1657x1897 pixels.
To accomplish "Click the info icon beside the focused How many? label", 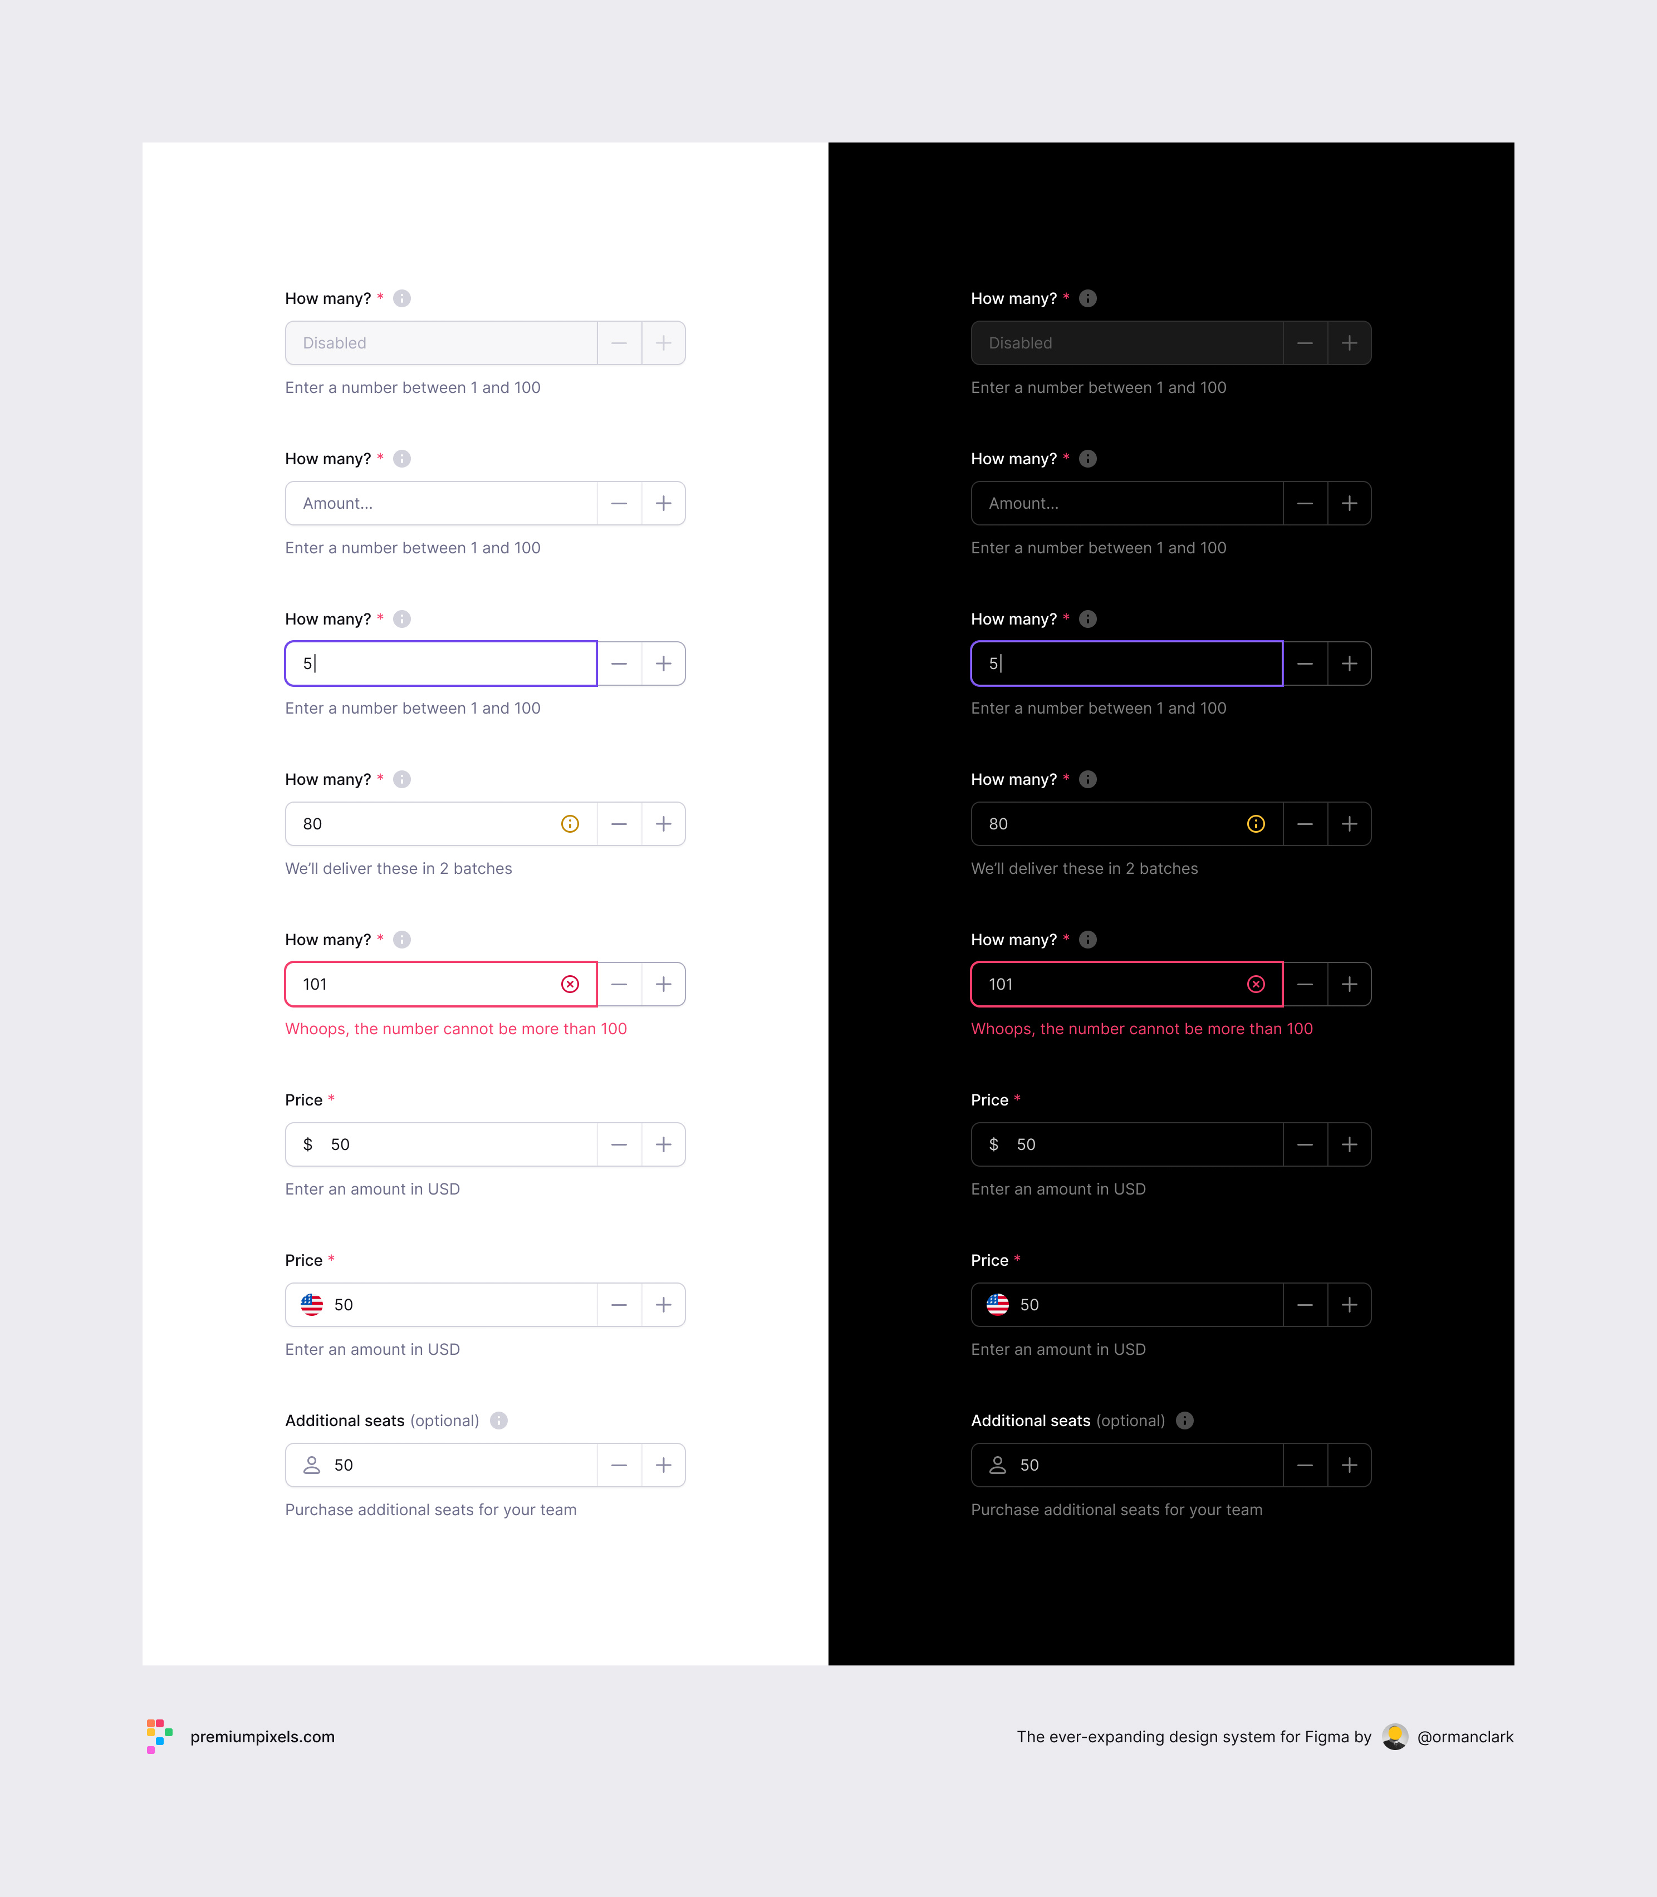I will 401,618.
